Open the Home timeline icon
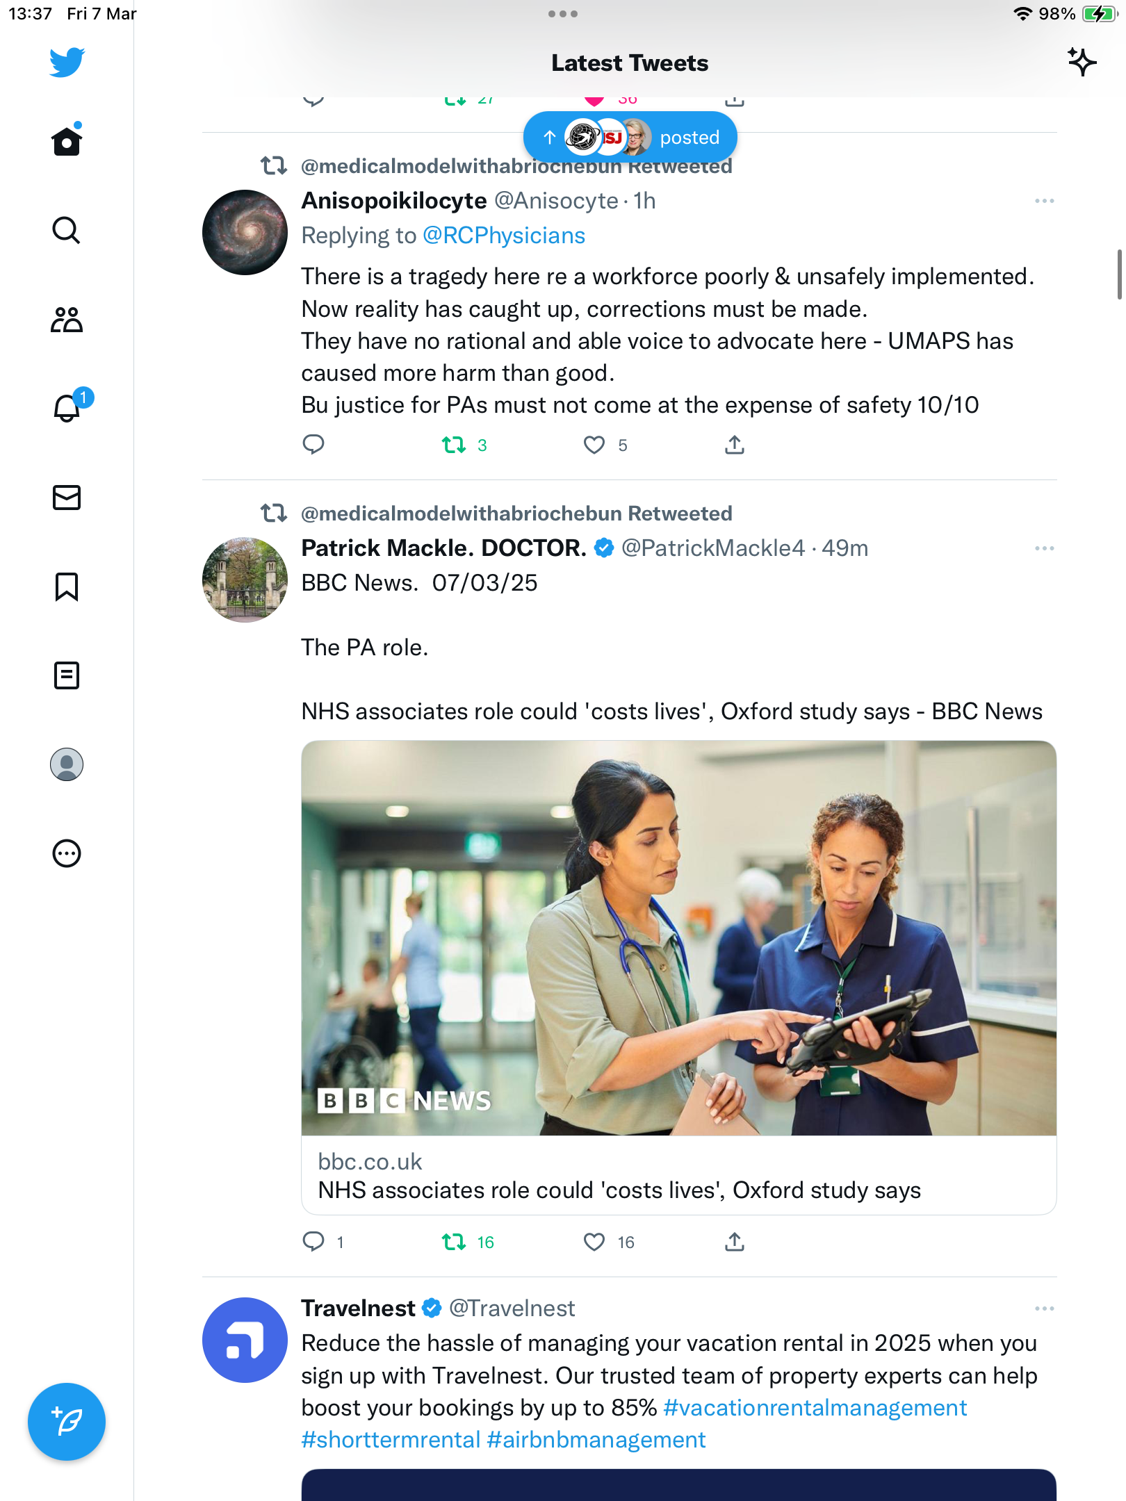 click(67, 140)
